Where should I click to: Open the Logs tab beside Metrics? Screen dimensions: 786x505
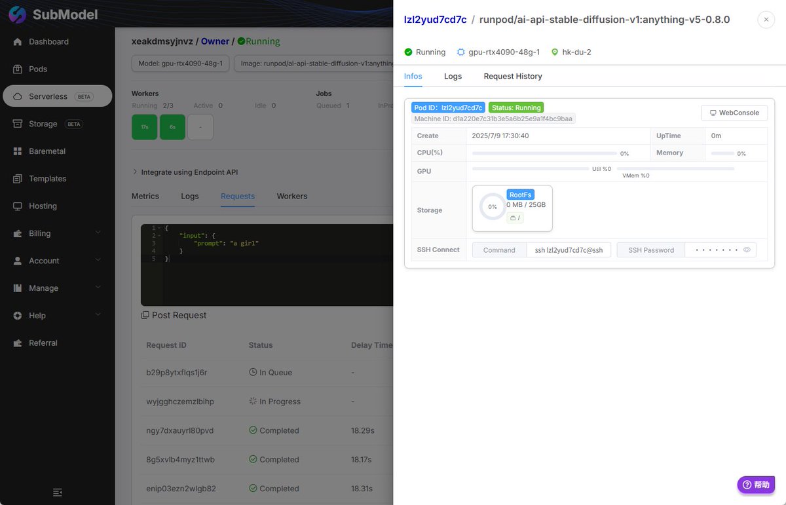(x=190, y=196)
